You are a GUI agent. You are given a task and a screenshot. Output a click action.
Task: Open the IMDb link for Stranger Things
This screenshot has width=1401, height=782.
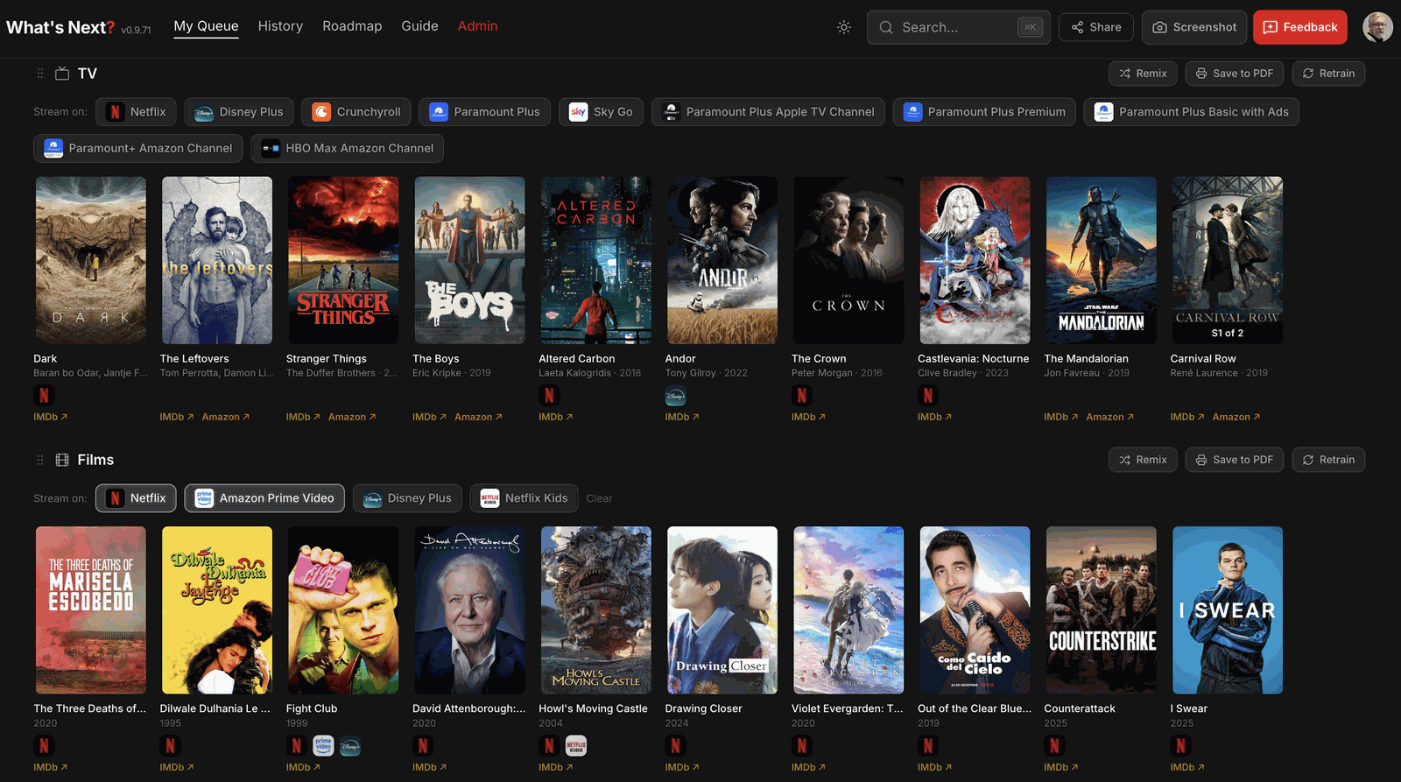click(303, 417)
